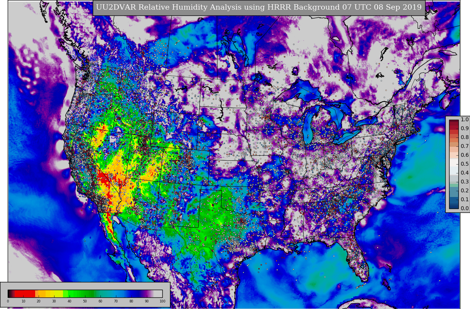The width and height of the screenshot is (470, 309).
Task: Click the UU2DVAR Relative Humidity Analysis title
Action: tap(259, 7)
